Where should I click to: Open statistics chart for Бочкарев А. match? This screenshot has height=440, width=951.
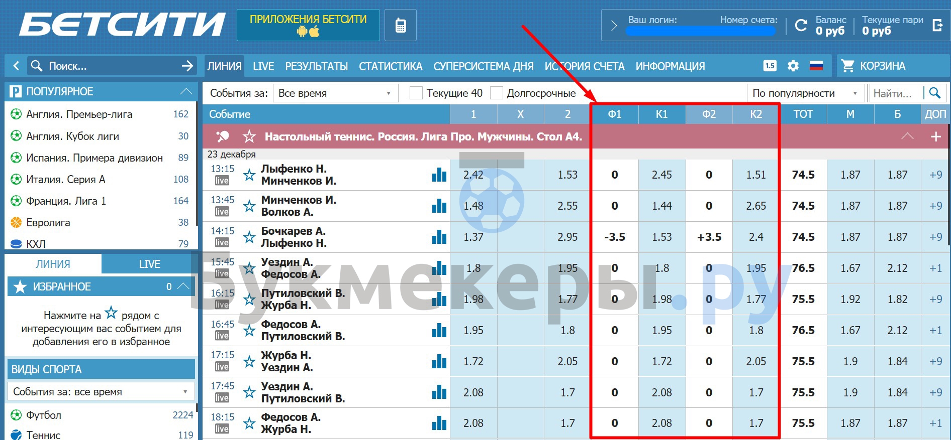click(x=439, y=237)
